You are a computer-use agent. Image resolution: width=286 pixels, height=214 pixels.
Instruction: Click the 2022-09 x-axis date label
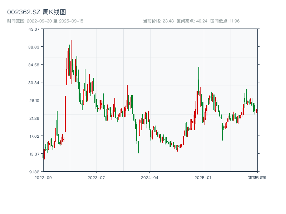coord(43,177)
